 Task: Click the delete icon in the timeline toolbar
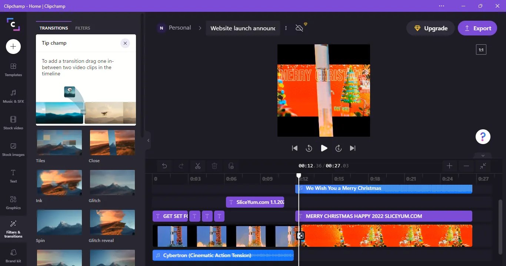click(214, 166)
